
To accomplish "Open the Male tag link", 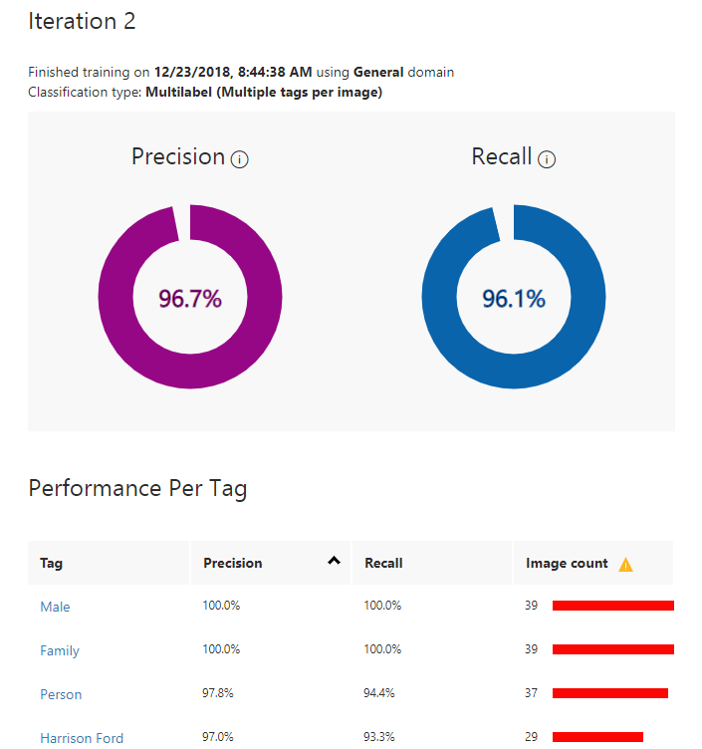I will point(55,607).
